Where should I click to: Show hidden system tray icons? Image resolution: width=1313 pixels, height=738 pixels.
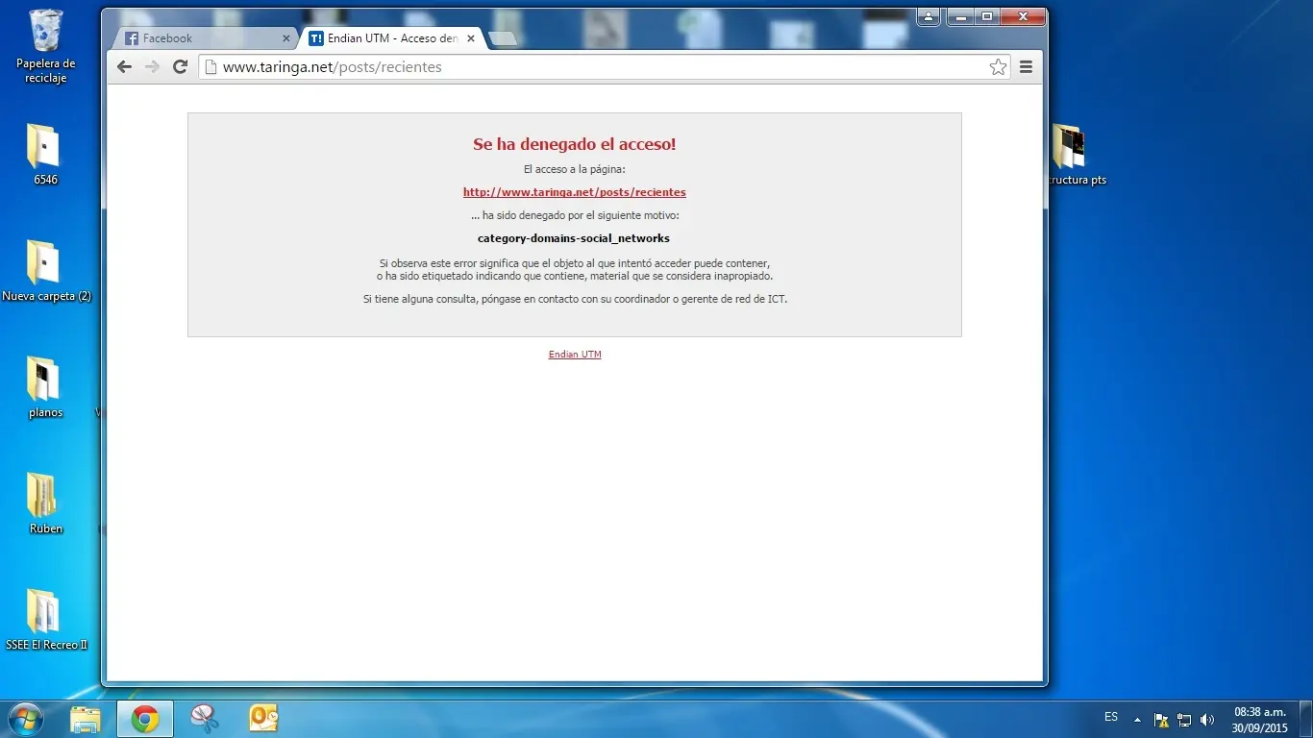click(x=1137, y=719)
